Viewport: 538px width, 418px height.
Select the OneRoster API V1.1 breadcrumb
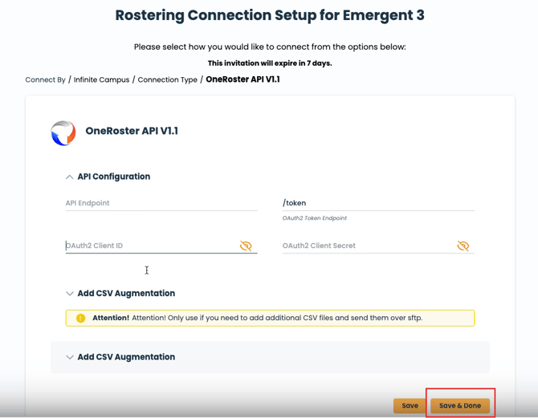tap(243, 79)
